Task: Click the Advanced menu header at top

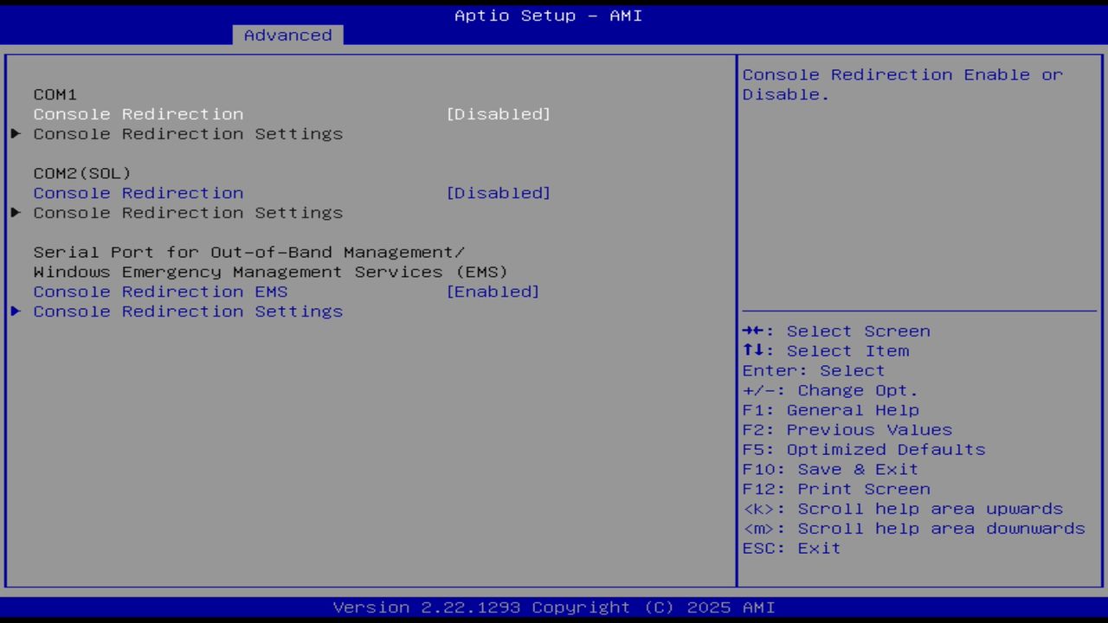Action: 287,35
